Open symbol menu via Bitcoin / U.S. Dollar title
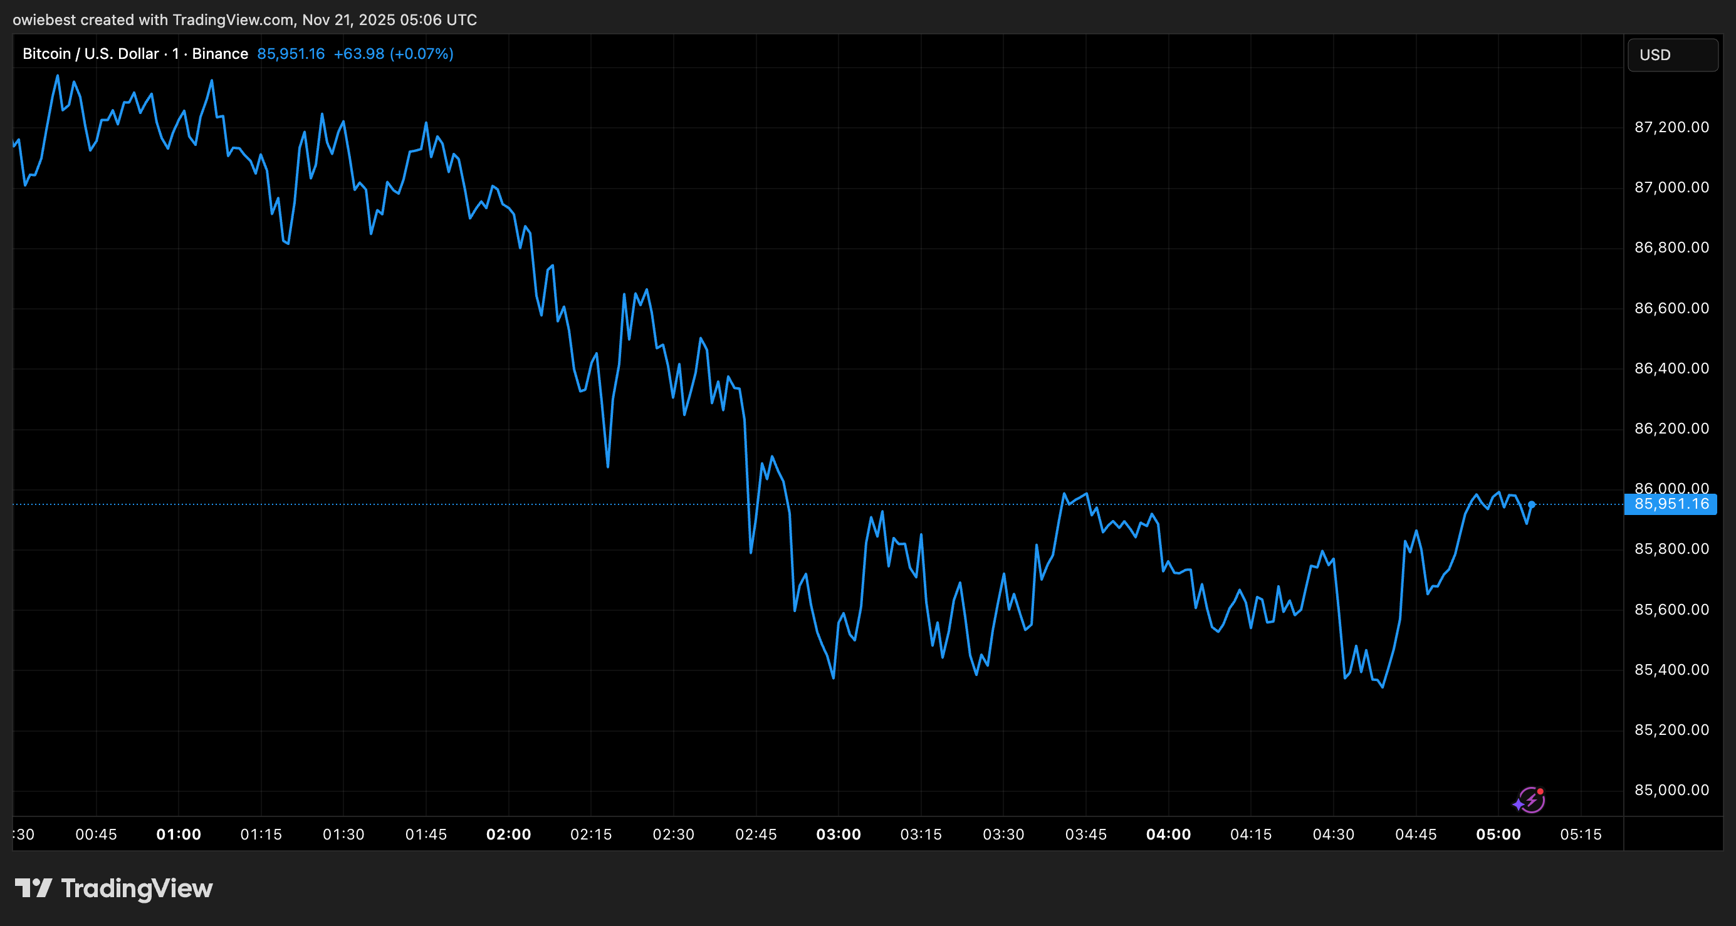This screenshot has width=1736, height=926. [x=91, y=53]
